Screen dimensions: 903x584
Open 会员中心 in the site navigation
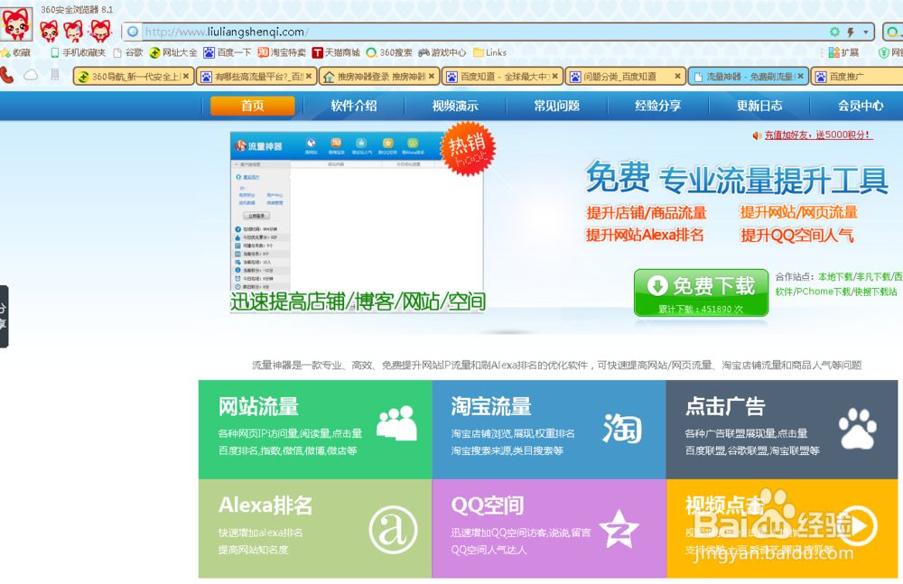click(861, 106)
